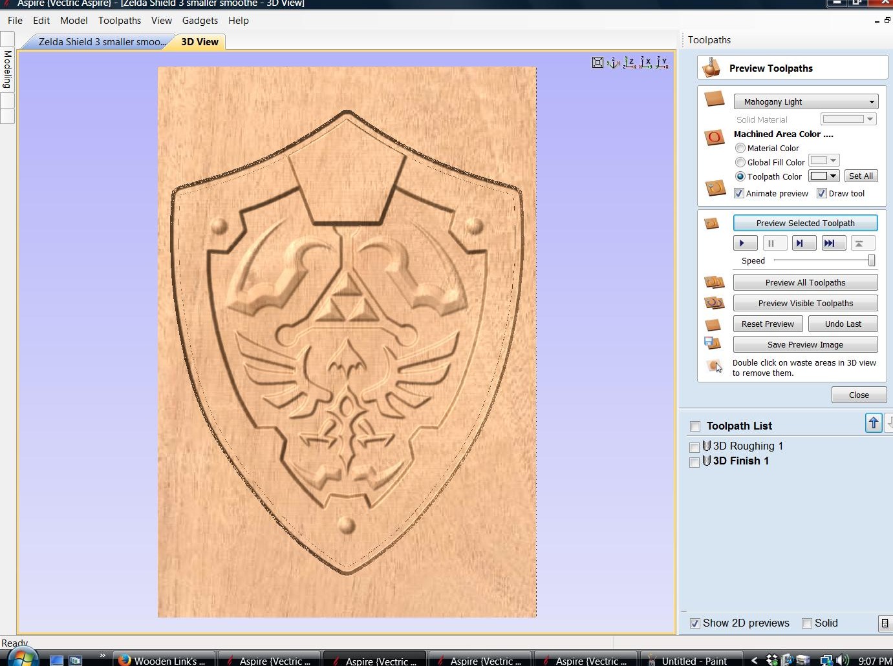Open the File menu
Screen dimensions: 893x666
click(15, 21)
